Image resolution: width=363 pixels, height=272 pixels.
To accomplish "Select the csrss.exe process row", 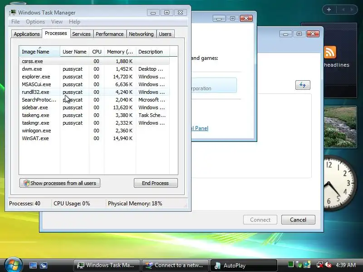I will pos(94,61).
